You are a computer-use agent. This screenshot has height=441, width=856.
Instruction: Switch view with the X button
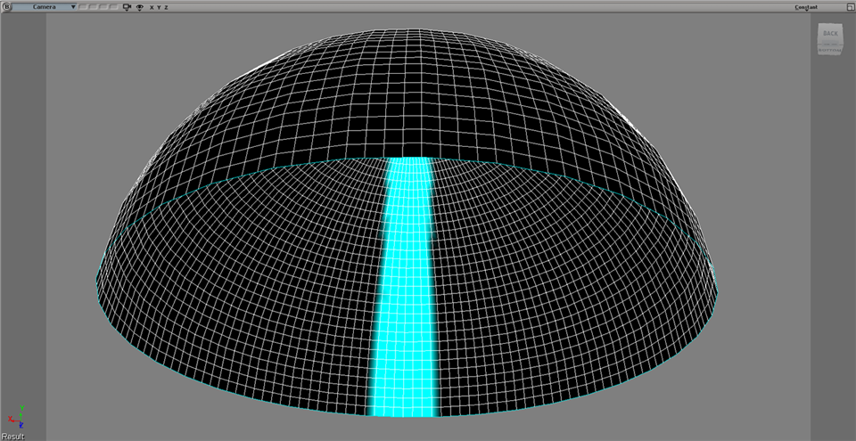pyautogui.click(x=152, y=7)
